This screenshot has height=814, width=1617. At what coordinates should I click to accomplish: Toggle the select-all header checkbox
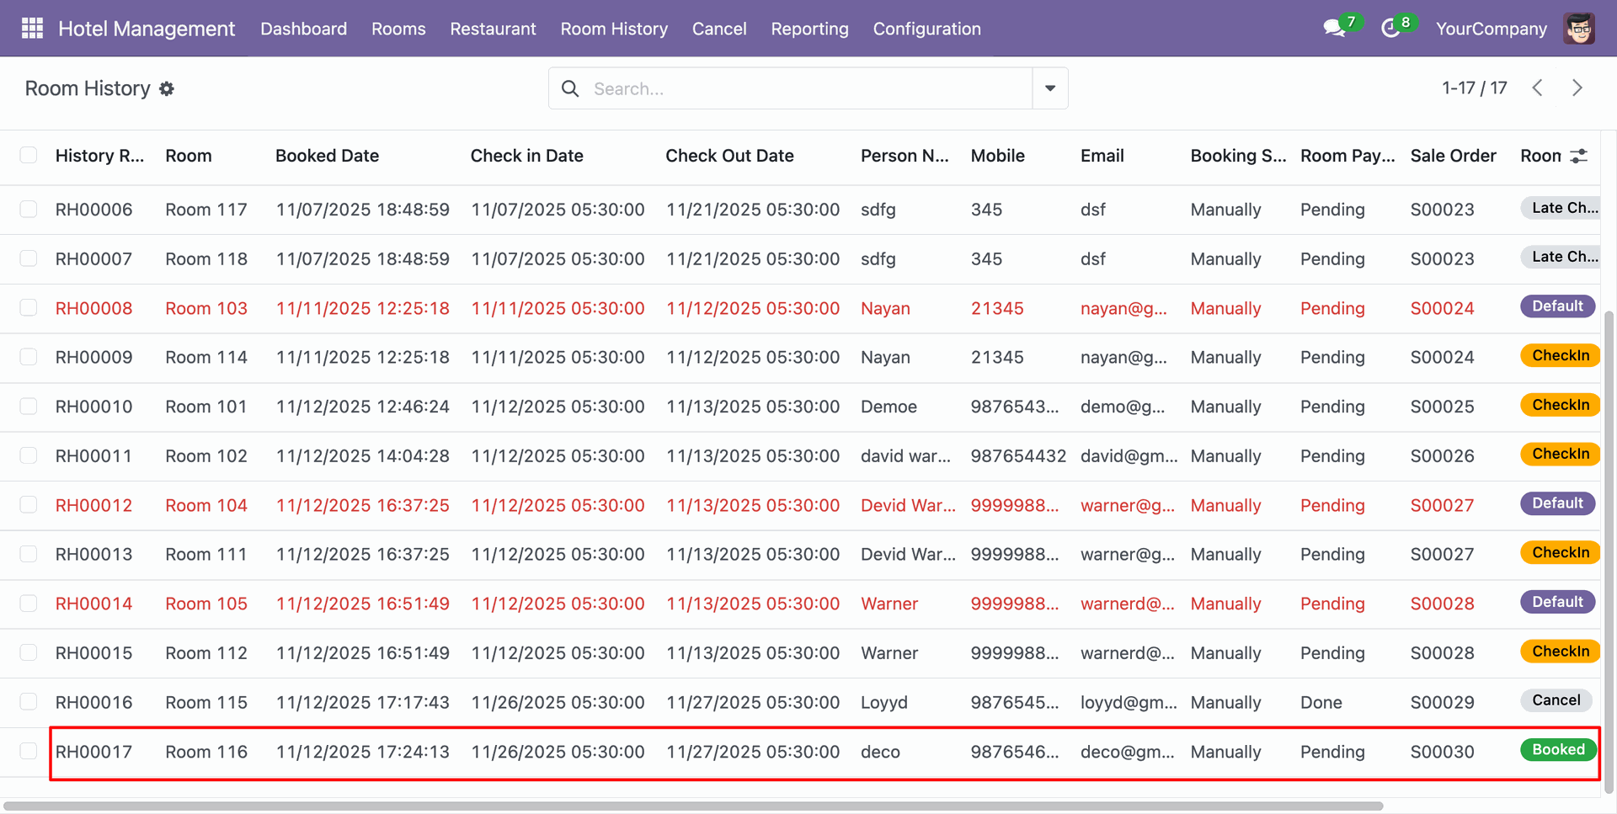point(29,156)
